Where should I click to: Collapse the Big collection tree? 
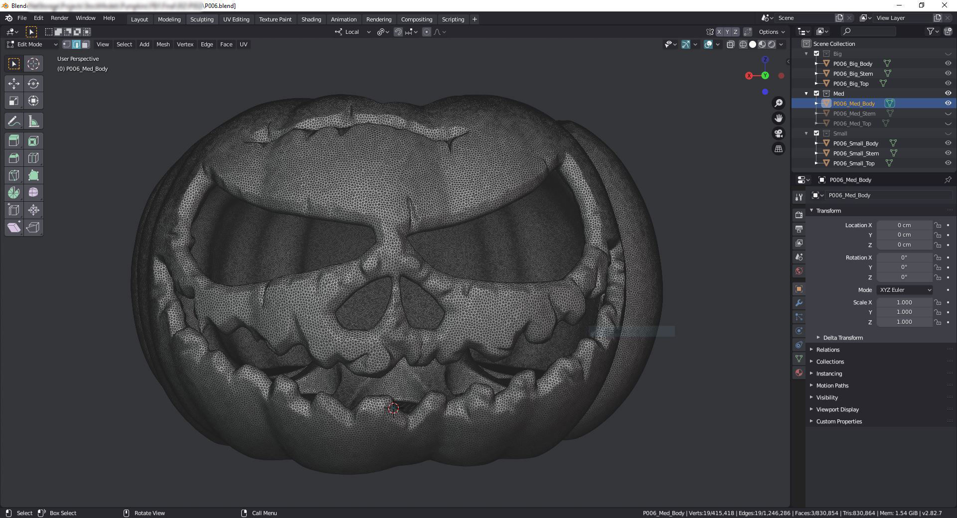806,54
